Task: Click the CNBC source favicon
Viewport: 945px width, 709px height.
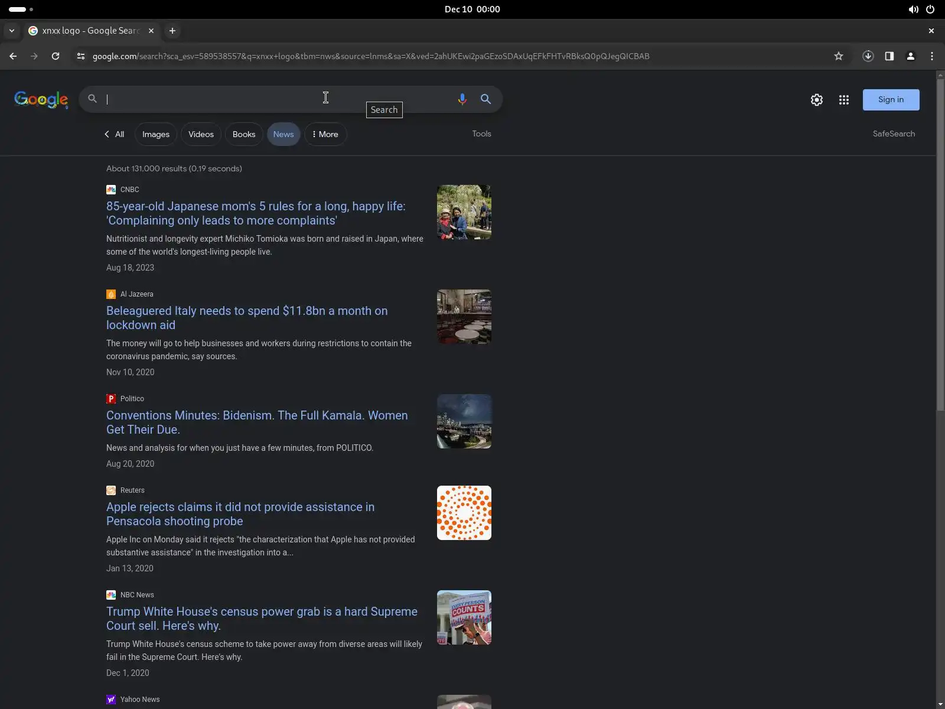Action: click(x=111, y=190)
